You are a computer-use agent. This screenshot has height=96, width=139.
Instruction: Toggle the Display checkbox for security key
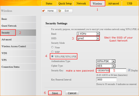[x=129, y=70]
